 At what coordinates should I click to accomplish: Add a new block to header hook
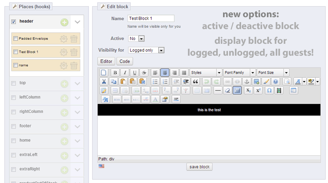(64, 22)
